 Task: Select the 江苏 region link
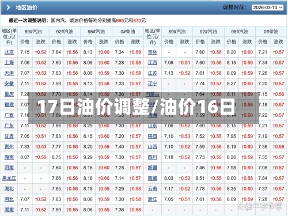[x=153, y=73]
